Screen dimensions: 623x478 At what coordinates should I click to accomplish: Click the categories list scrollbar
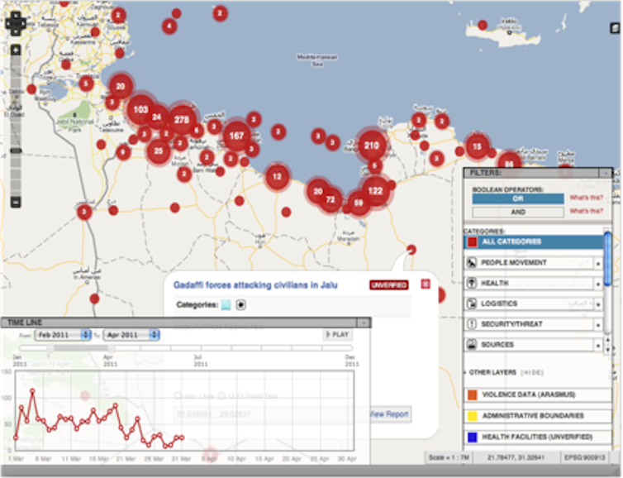point(607,260)
